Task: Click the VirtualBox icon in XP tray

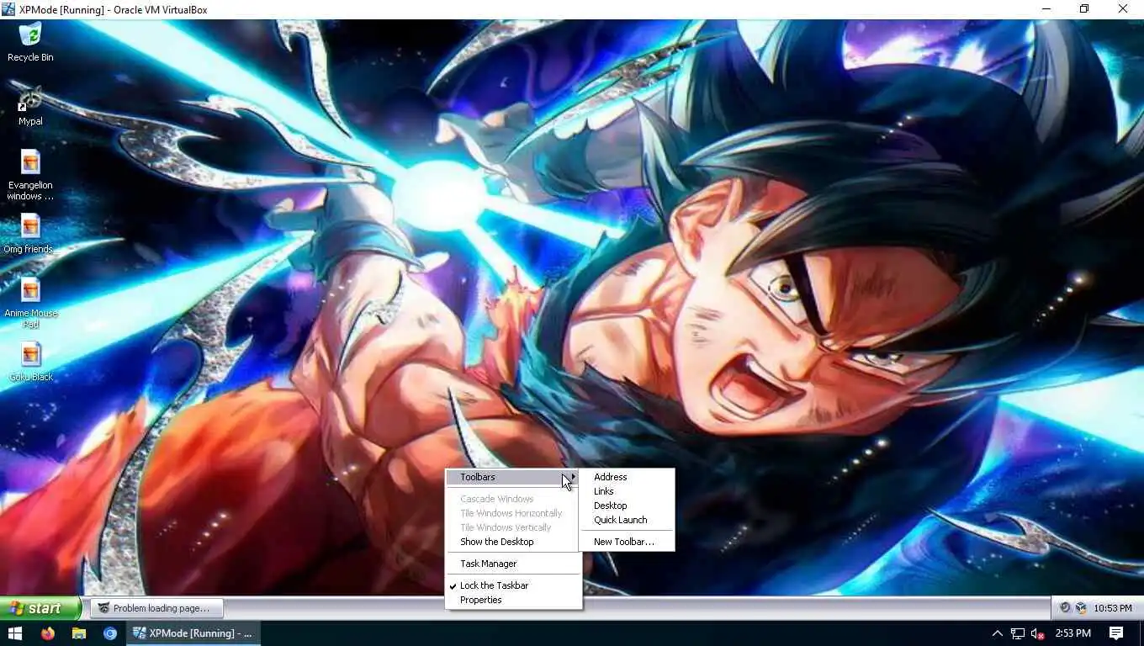Action: click(1082, 608)
